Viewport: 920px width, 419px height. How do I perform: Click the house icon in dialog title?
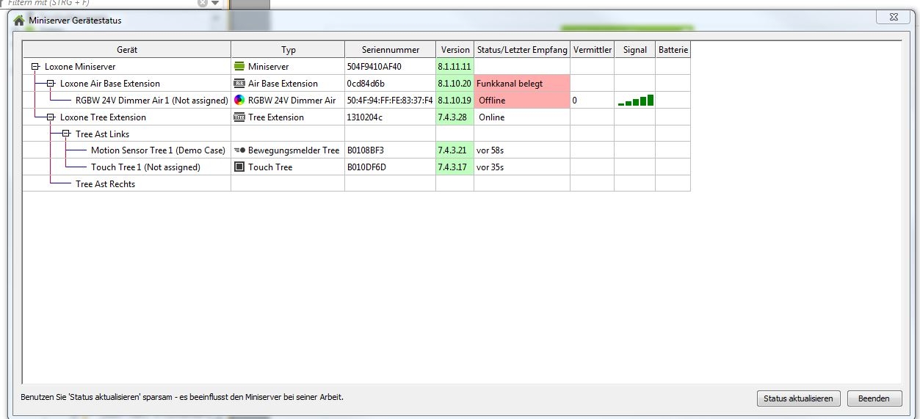pos(20,20)
